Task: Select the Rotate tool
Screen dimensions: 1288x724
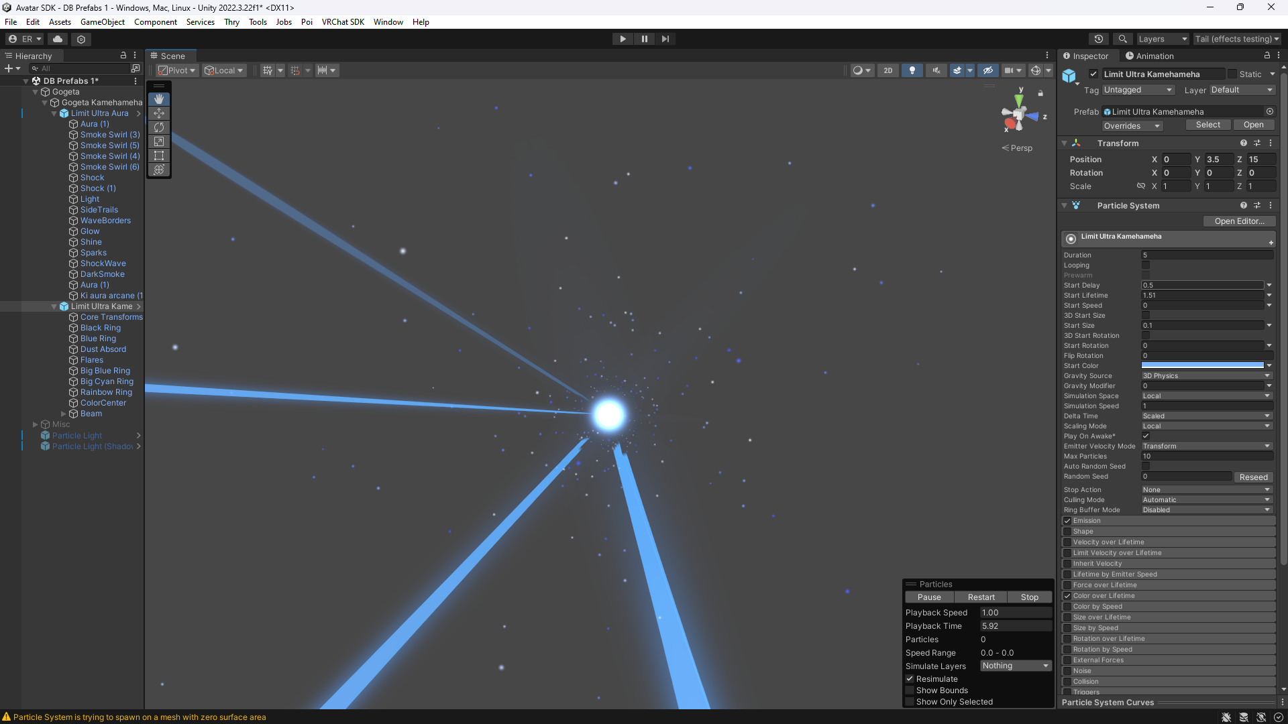Action: click(x=159, y=127)
